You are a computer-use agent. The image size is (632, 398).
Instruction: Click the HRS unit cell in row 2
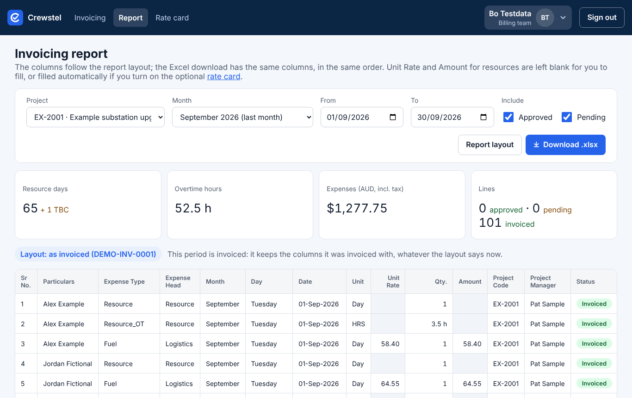359,324
